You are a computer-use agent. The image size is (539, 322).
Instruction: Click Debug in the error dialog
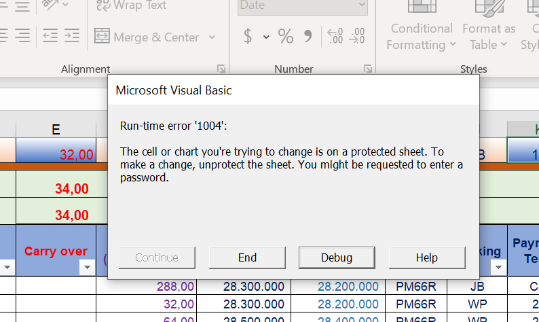click(x=337, y=257)
